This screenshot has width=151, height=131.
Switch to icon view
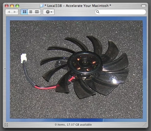[24, 12]
